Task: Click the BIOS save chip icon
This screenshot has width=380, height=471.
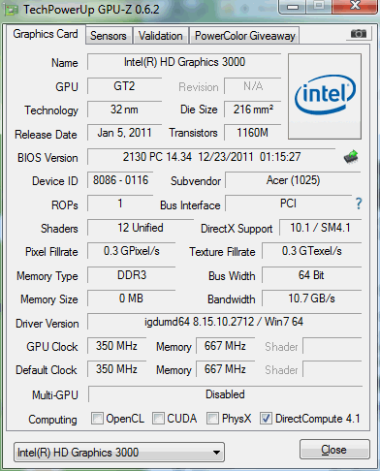Action: pos(351,157)
